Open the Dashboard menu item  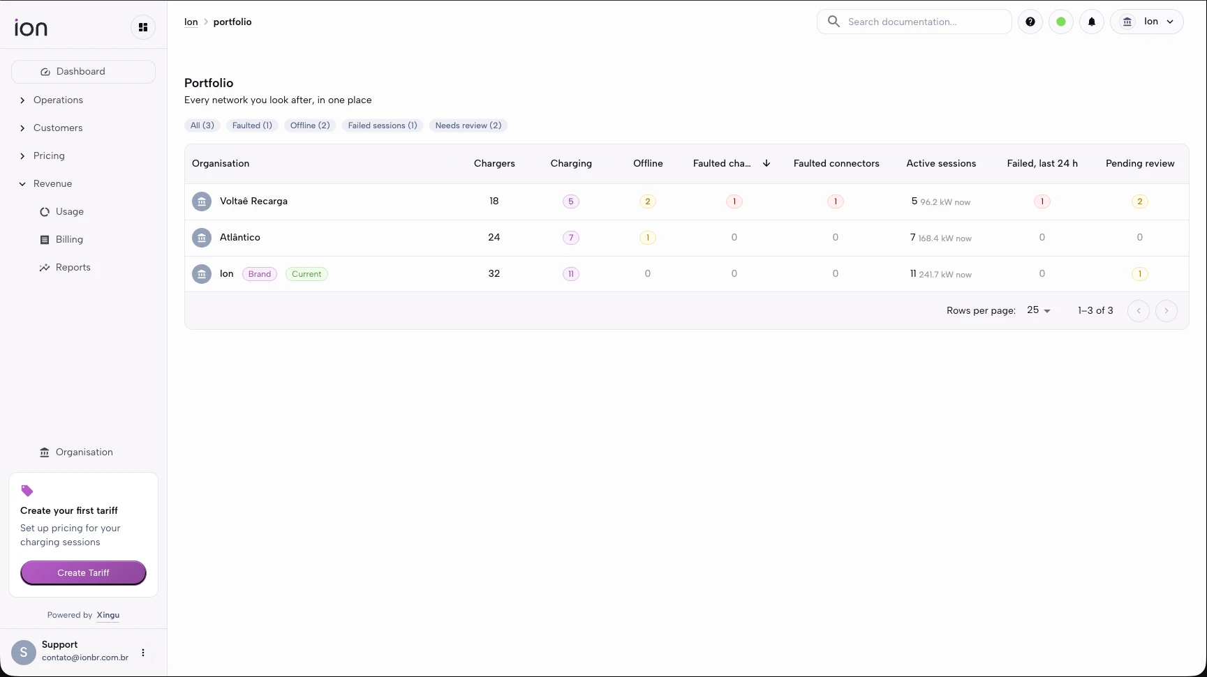tap(83, 72)
